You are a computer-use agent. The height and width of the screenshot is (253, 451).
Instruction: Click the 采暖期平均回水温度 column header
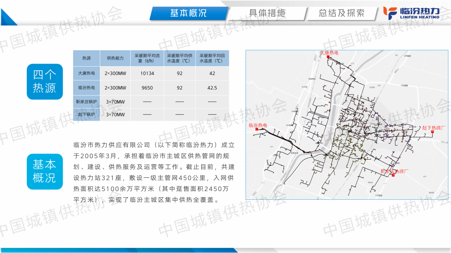(213, 58)
